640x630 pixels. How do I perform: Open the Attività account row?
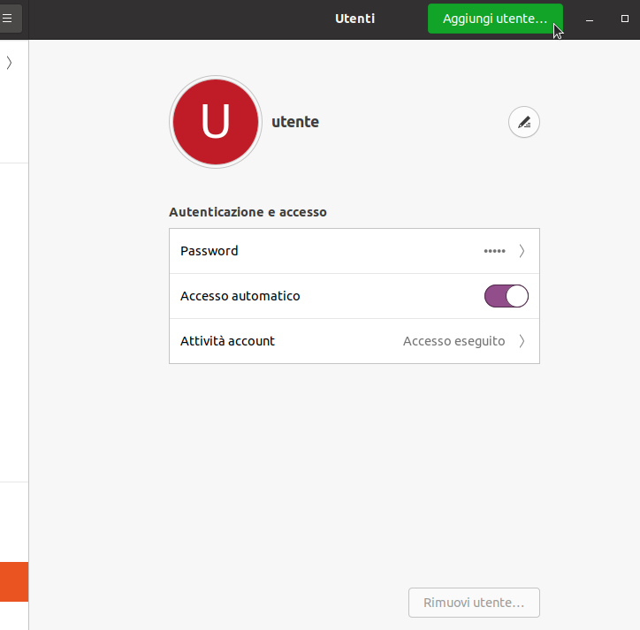point(354,341)
